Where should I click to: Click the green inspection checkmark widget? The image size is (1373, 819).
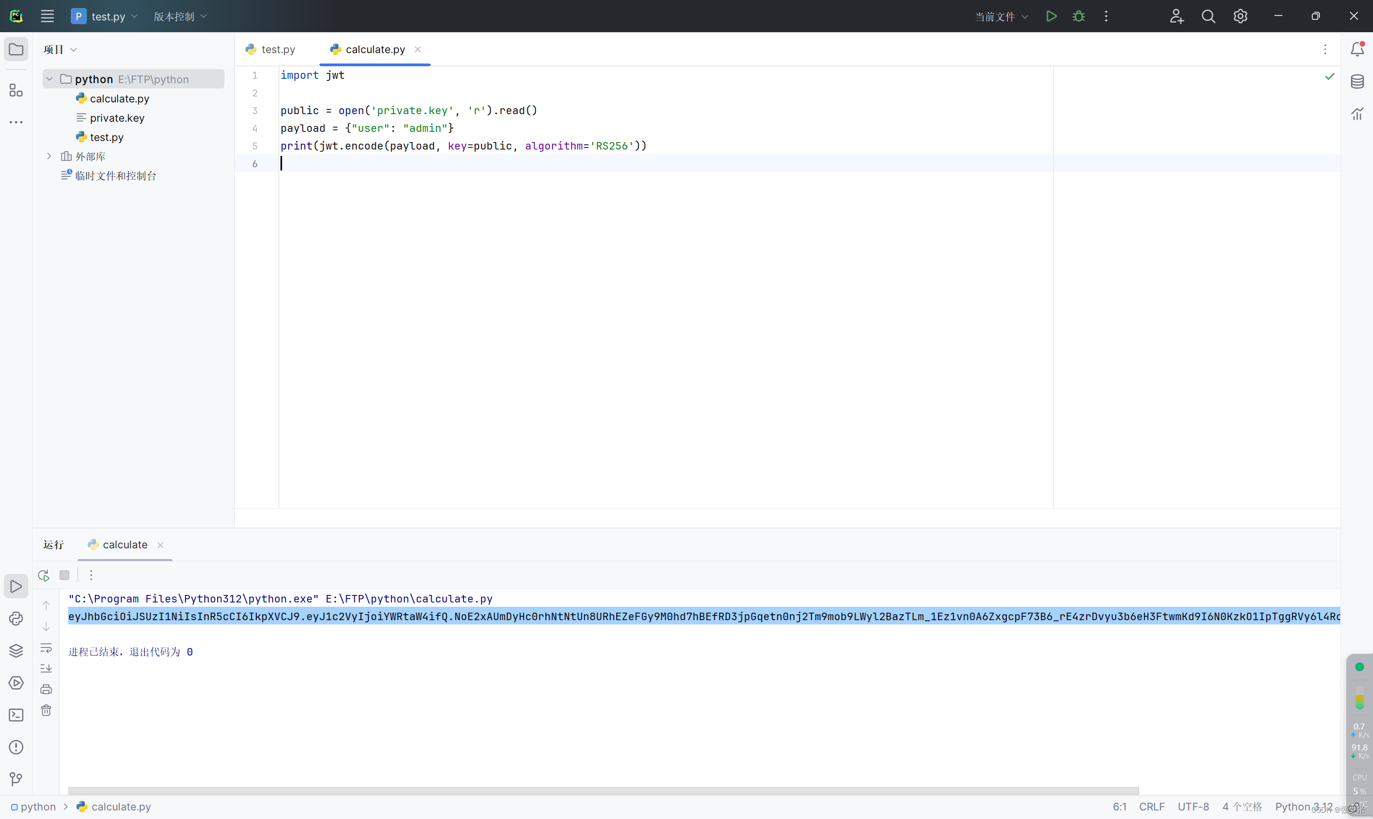point(1330,76)
